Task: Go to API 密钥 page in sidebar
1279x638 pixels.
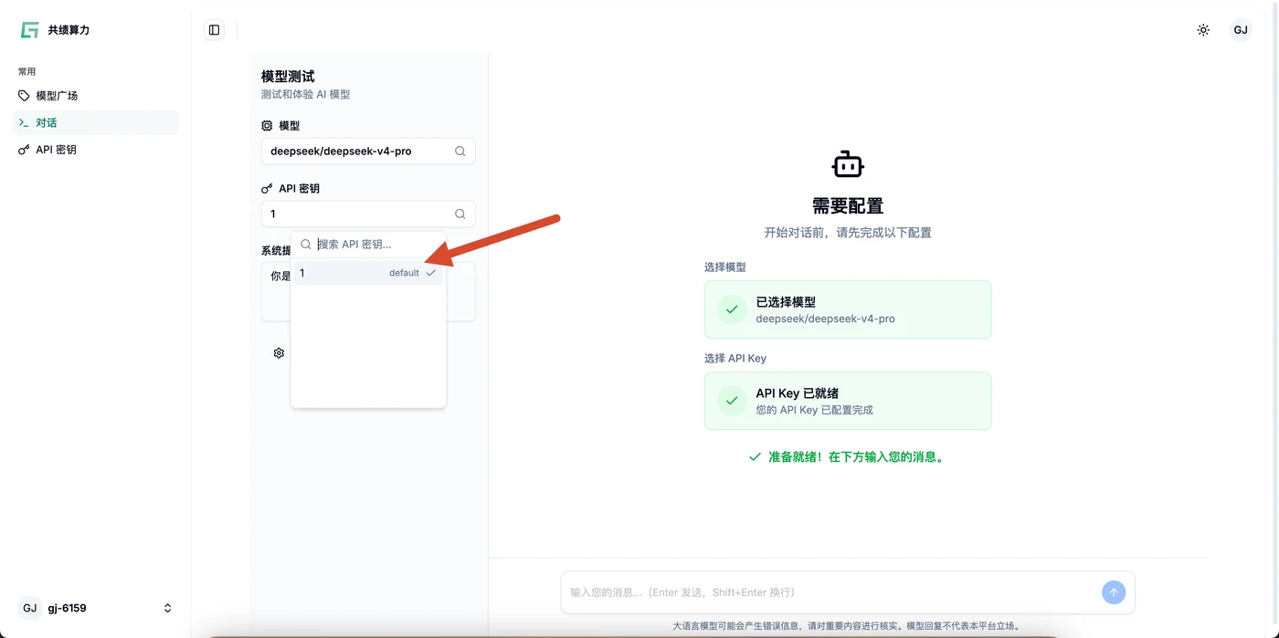Action: pos(95,150)
